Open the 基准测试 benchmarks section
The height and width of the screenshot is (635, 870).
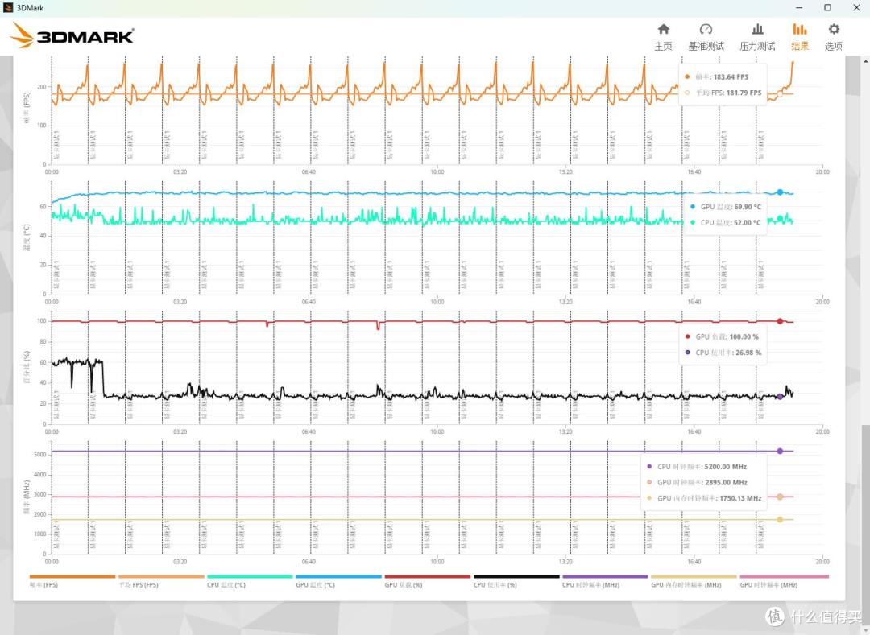coord(706,37)
